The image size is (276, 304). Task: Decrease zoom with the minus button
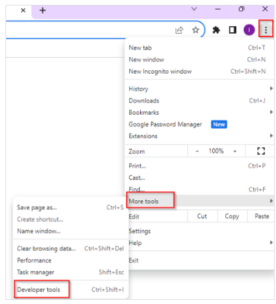pos(197,151)
